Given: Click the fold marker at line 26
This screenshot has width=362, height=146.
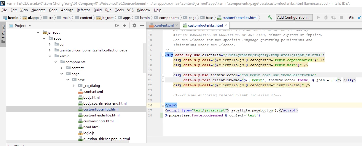Looking at the screenshot, I should (x=163, y=106).
